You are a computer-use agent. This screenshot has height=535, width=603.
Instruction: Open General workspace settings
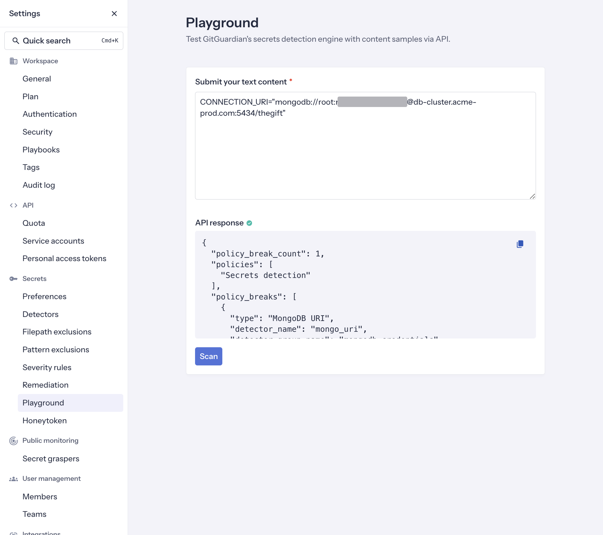[x=37, y=79]
